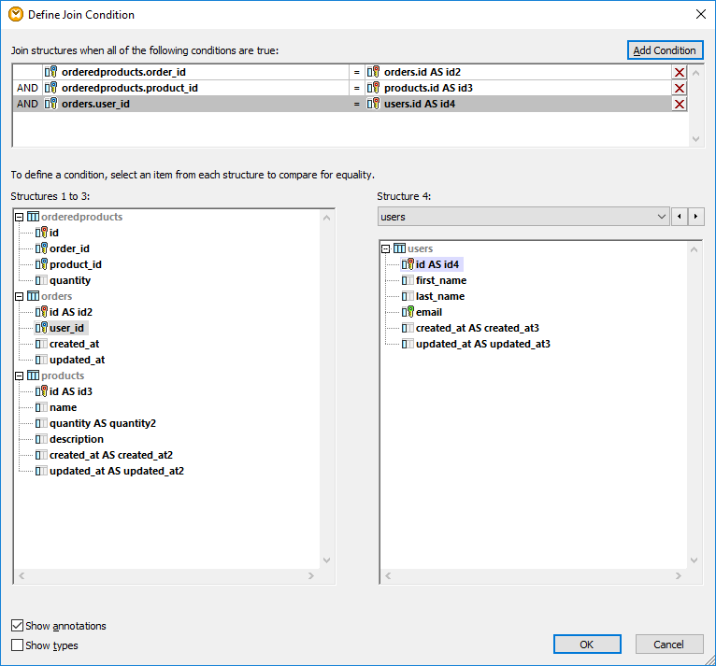
Task: Click the key icon beside email field
Action: pos(408,312)
